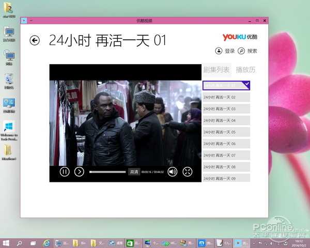Click inside the video frame

[126, 123]
